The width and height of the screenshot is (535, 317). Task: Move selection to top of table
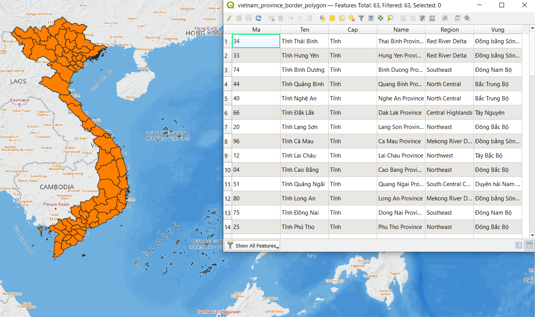coord(371,18)
